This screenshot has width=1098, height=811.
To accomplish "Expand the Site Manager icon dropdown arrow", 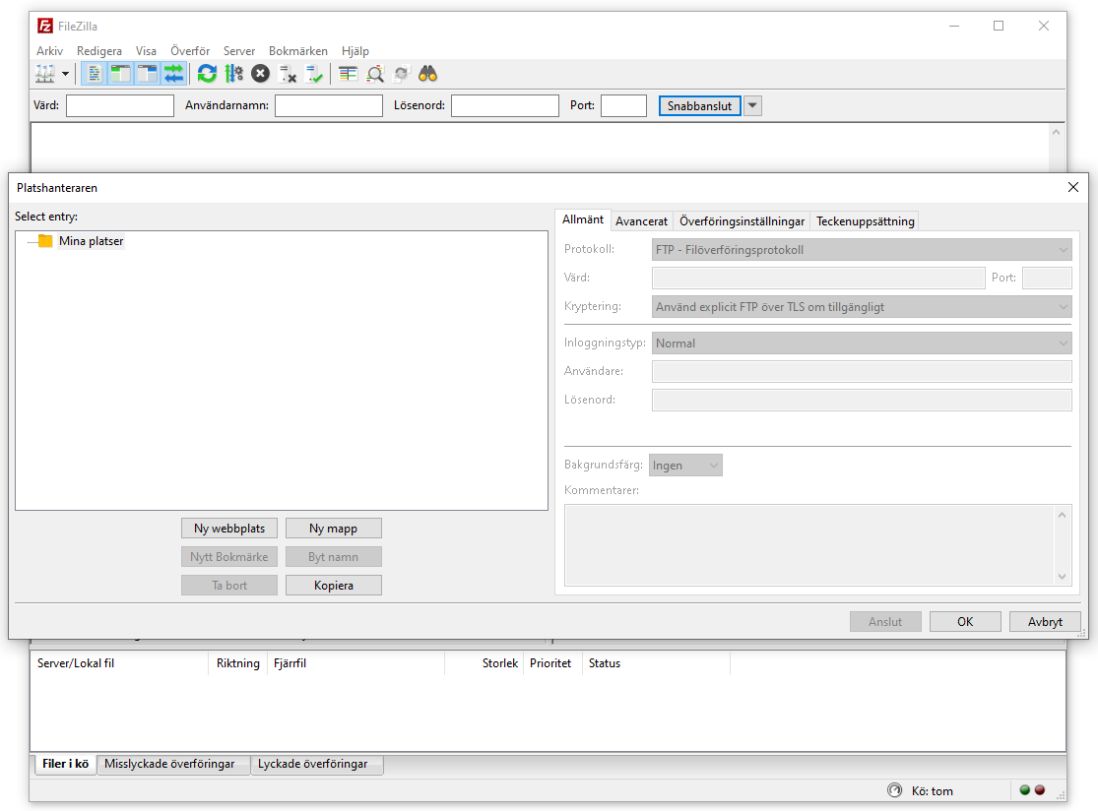I will [66, 74].
